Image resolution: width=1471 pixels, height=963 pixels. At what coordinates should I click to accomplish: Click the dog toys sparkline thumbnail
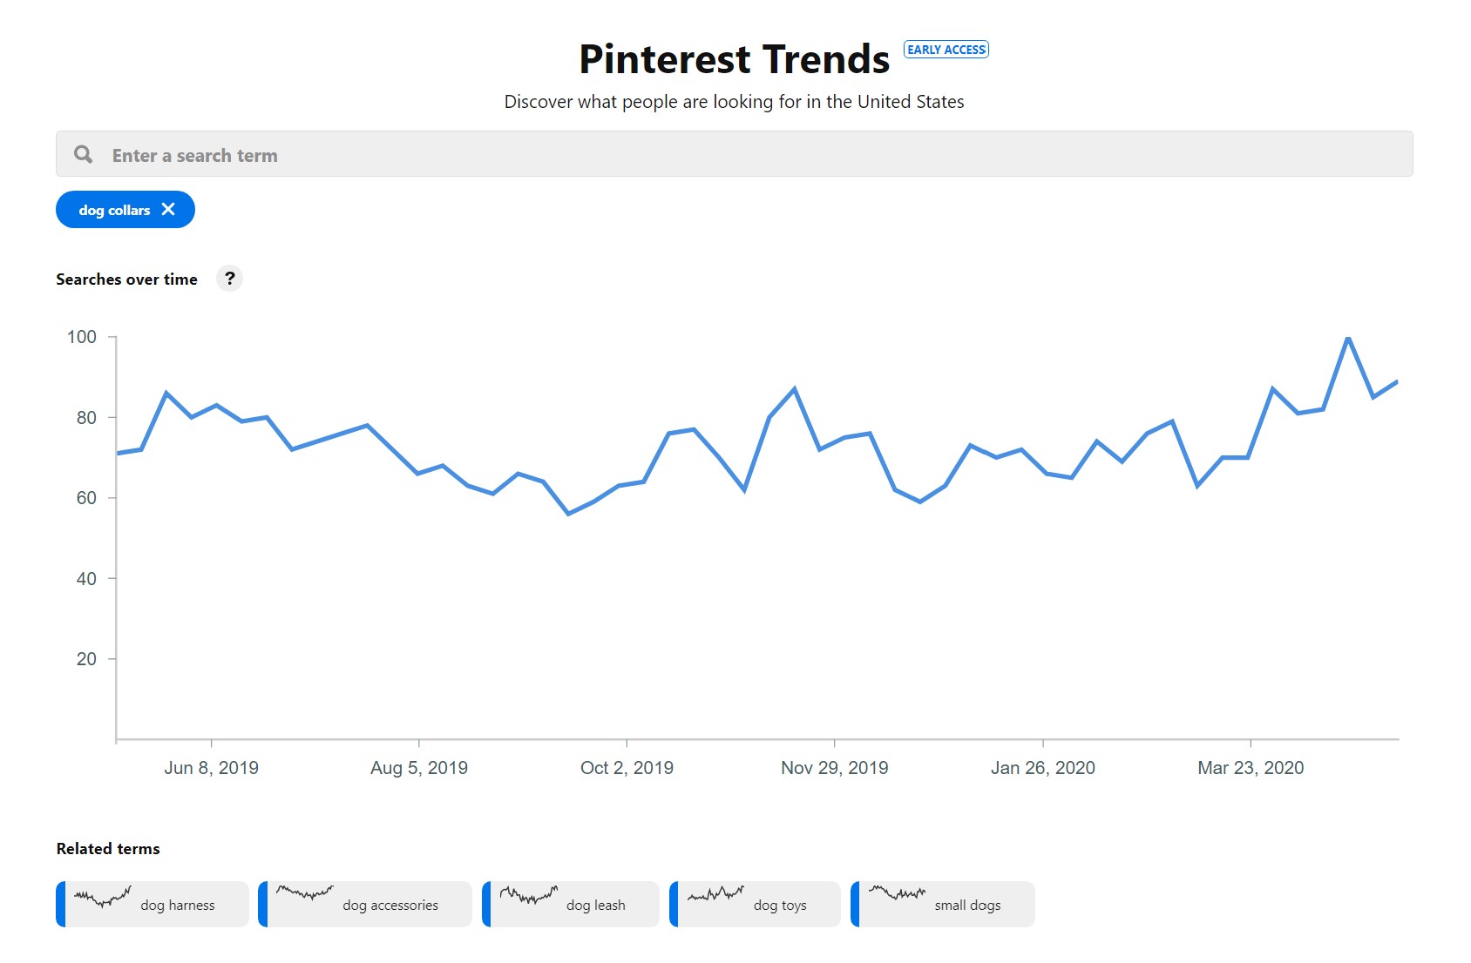click(x=715, y=893)
